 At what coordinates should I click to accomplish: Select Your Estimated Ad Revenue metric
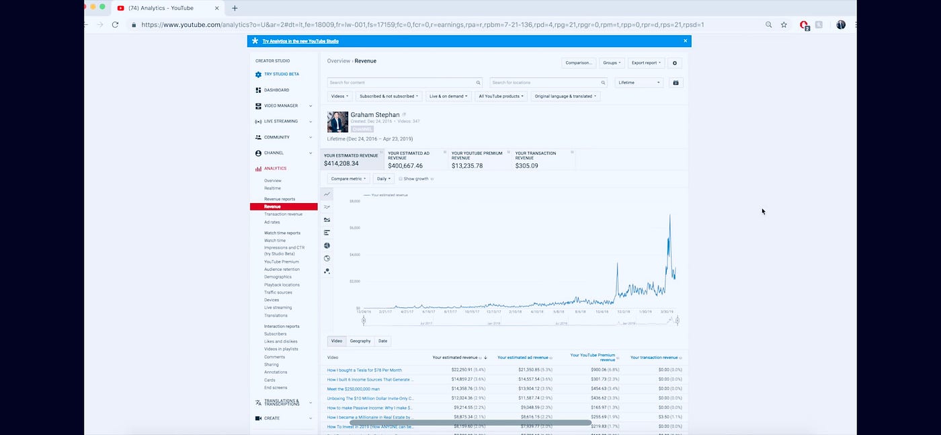pyautogui.click(x=416, y=159)
